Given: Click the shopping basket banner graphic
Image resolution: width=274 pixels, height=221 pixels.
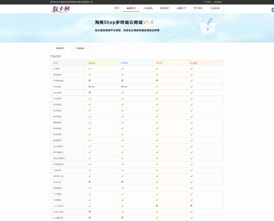Looking at the screenshot, I should point(208,27).
